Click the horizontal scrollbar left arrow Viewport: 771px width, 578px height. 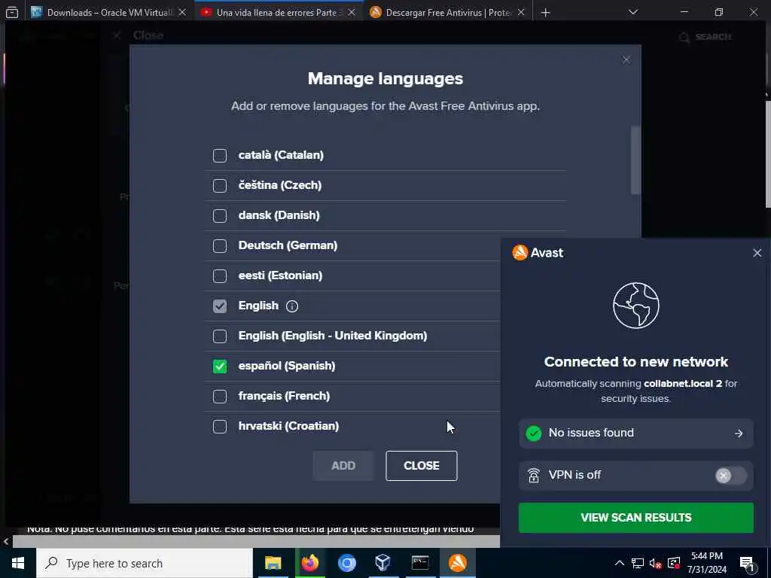pos(6,542)
